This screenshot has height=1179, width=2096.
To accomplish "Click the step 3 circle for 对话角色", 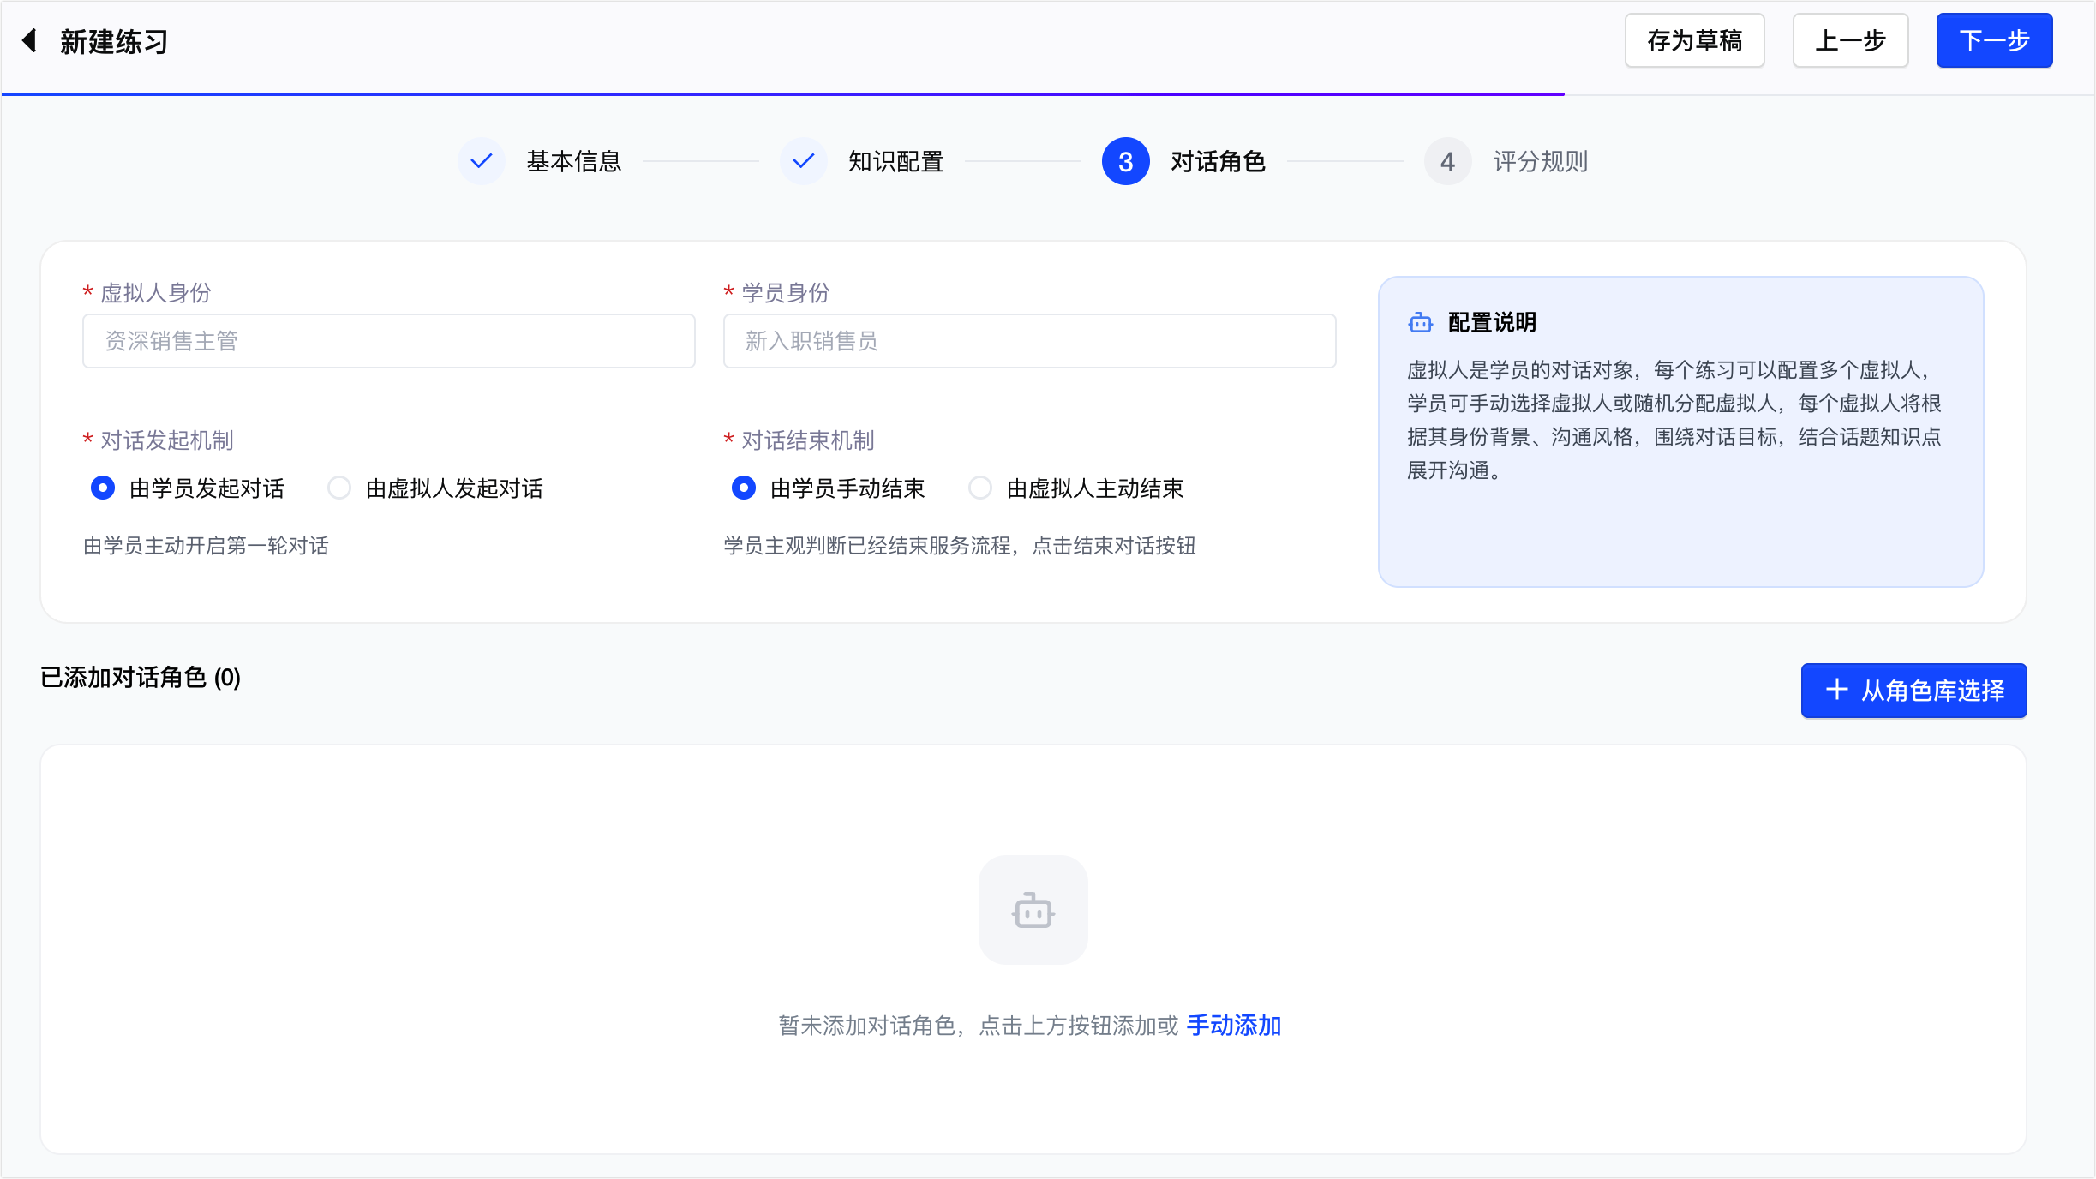I will (x=1126, y=161).
